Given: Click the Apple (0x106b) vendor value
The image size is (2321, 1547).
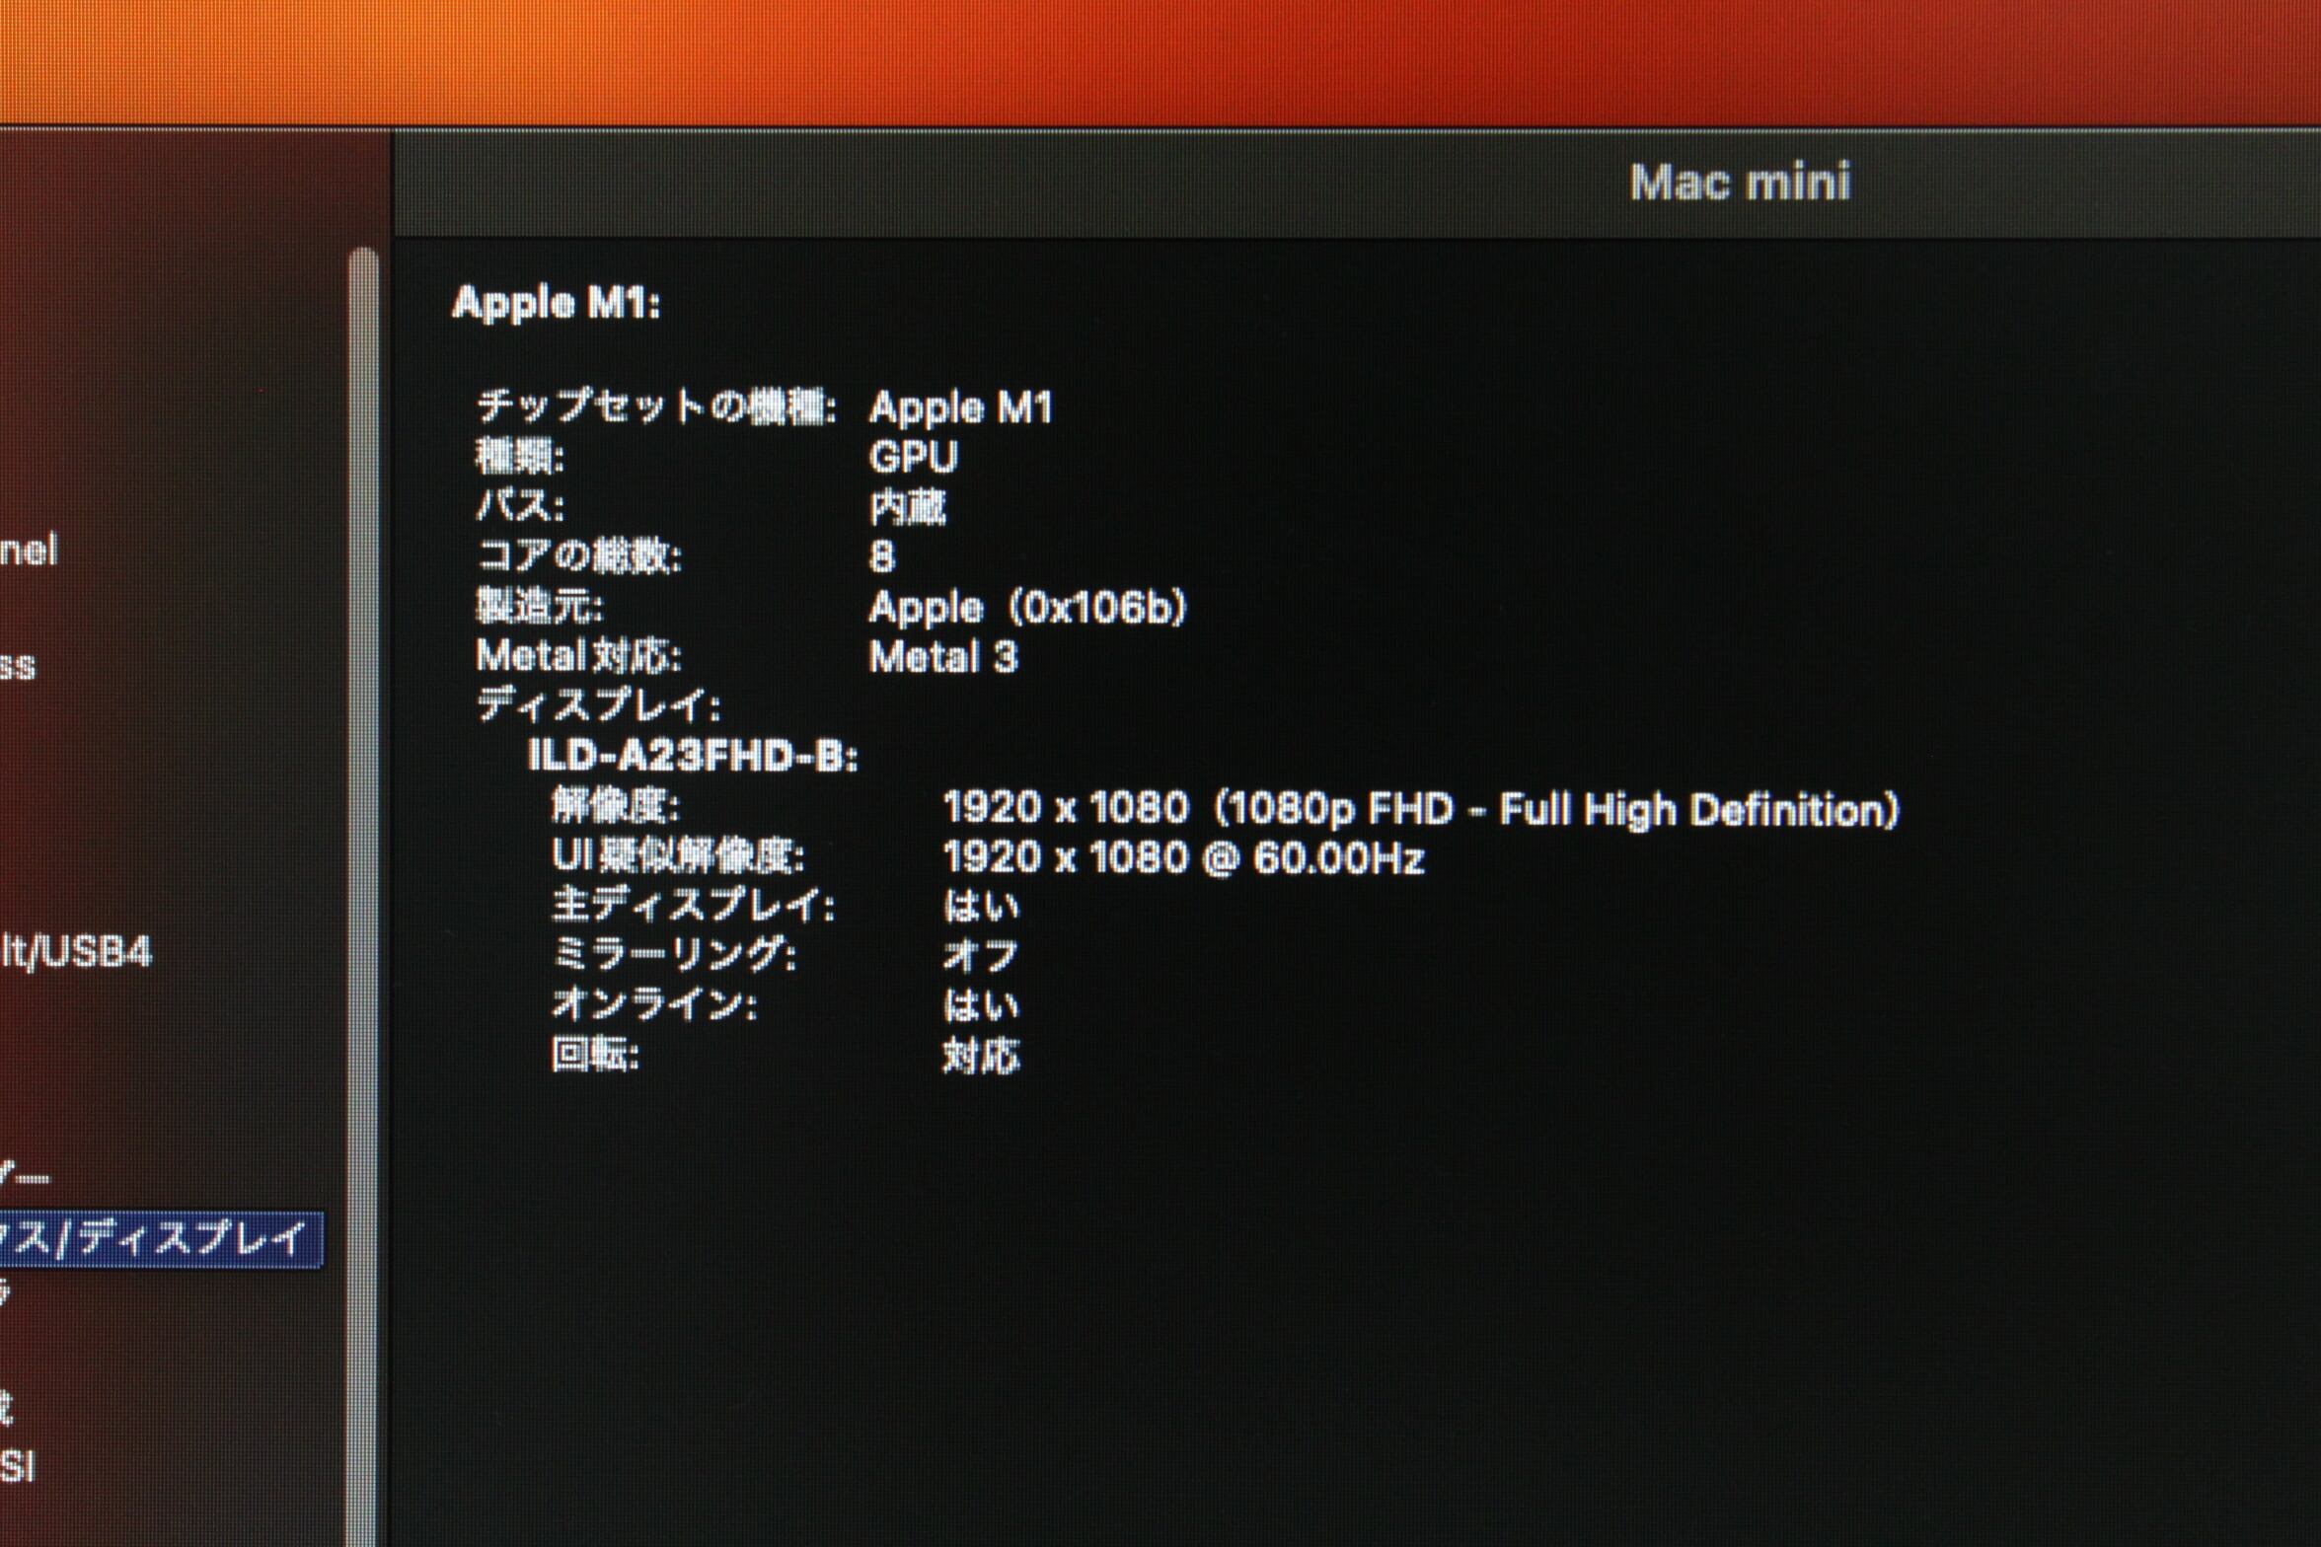Looking at the screenshot, I should click(1026, 608).
